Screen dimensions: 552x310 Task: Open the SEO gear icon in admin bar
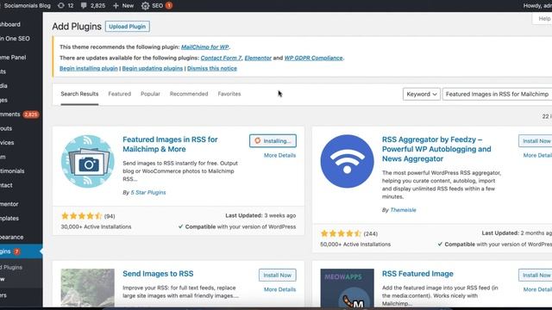point(145,6)
